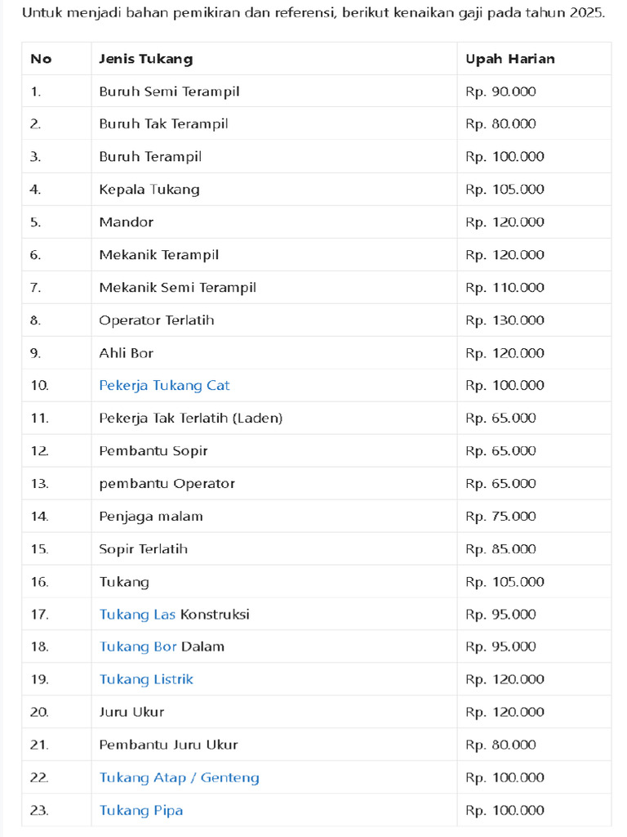Click the Tukang Listrik link
The height and width of the screenshot is (837, 627).
(146, 680)
